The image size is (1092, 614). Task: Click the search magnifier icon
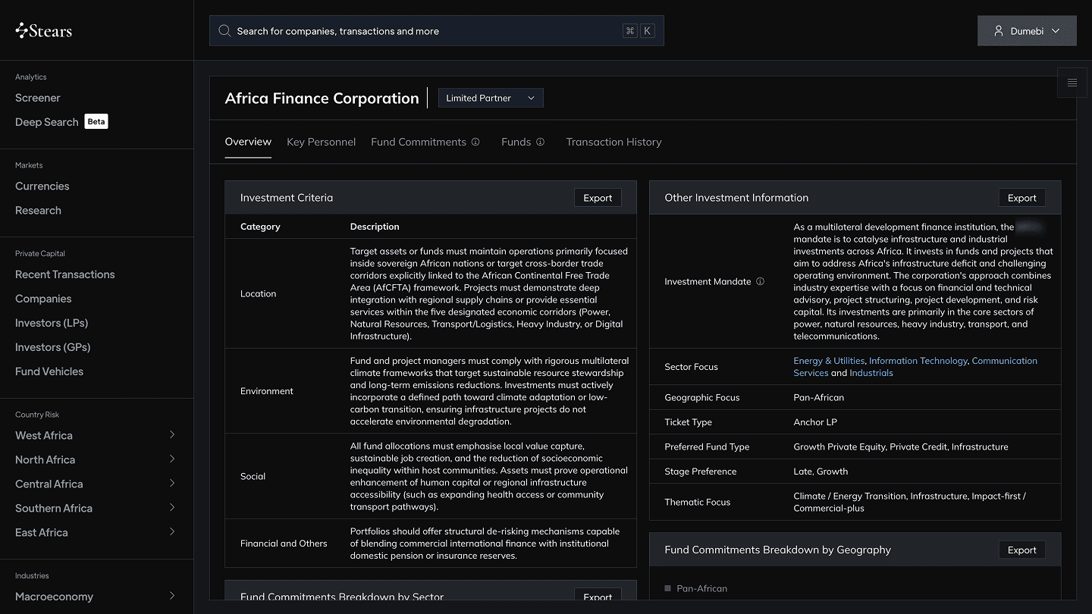point(224,31)
